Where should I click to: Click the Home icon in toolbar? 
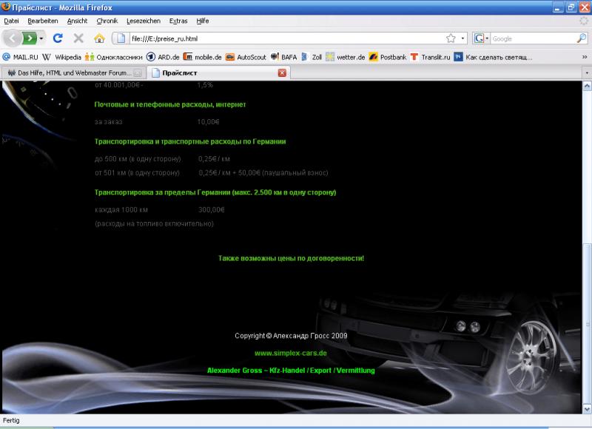pos(99,38)
